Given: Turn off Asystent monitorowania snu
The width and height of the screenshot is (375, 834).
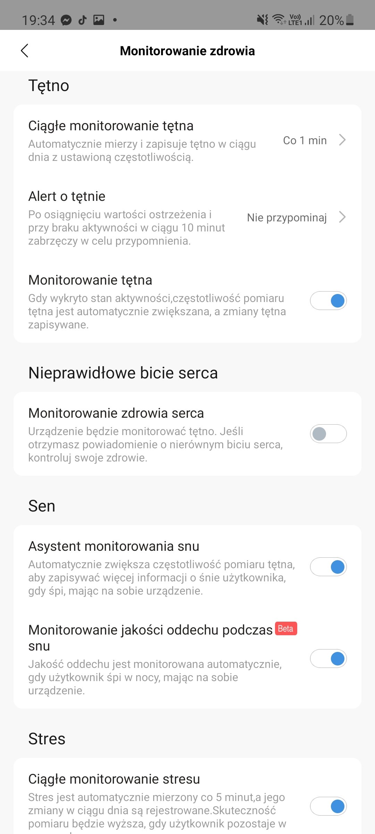Looking at the screenshot, I should point(328,567).
